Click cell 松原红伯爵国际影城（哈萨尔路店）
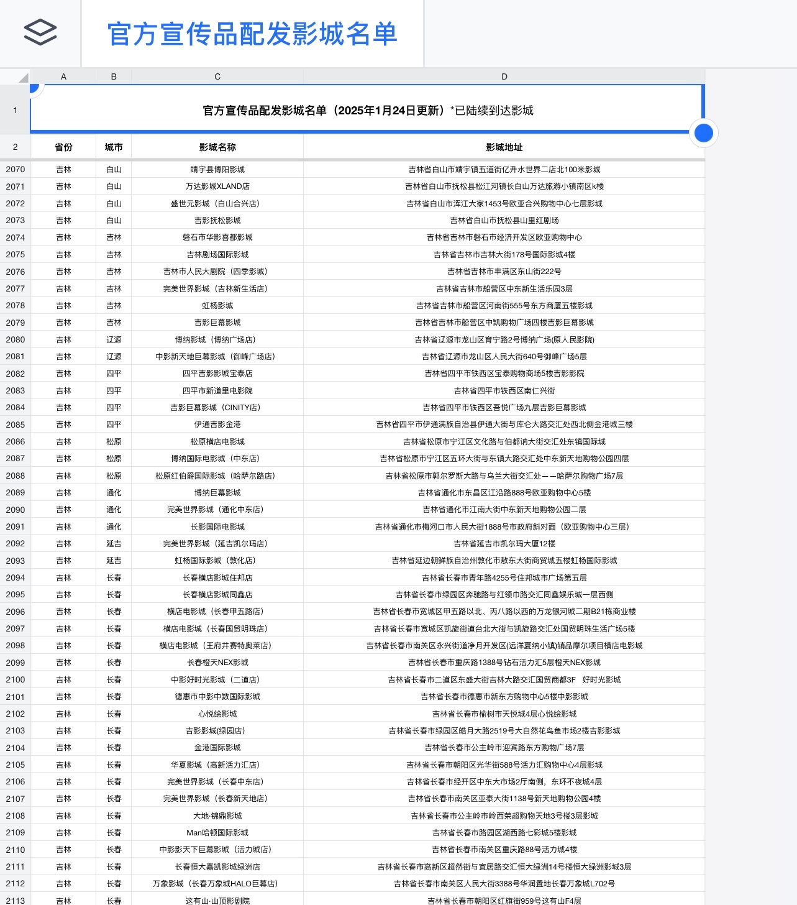Viewport: 797px width, 905px height. 217,475
